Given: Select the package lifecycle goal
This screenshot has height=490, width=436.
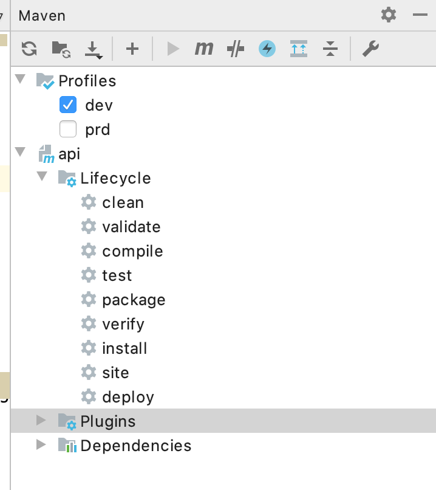Looking at the screenshot, I should (134, 300).
